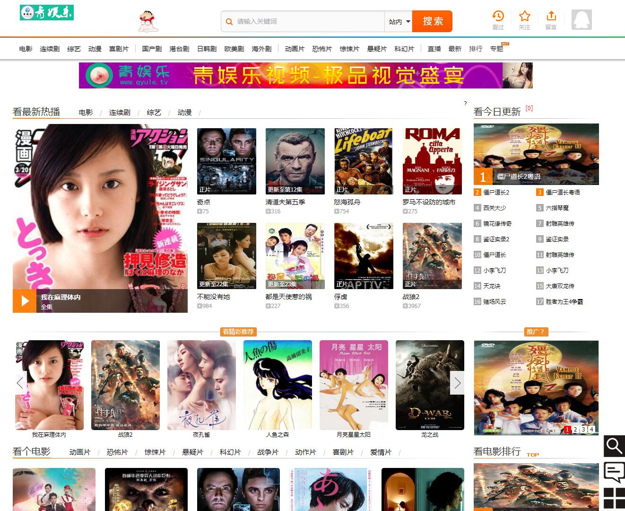The height and width of the screenshot is (511, 625).
Task: Switch 看最新热播 to the 连续剧 tab
Action: pyautogui.click(x=120, y=112)
